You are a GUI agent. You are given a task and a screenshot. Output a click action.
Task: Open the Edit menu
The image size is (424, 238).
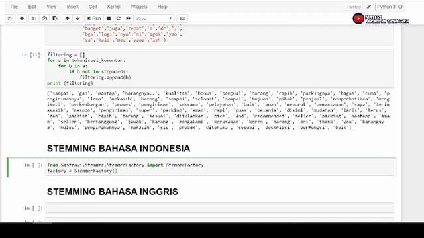coord(32,7)
